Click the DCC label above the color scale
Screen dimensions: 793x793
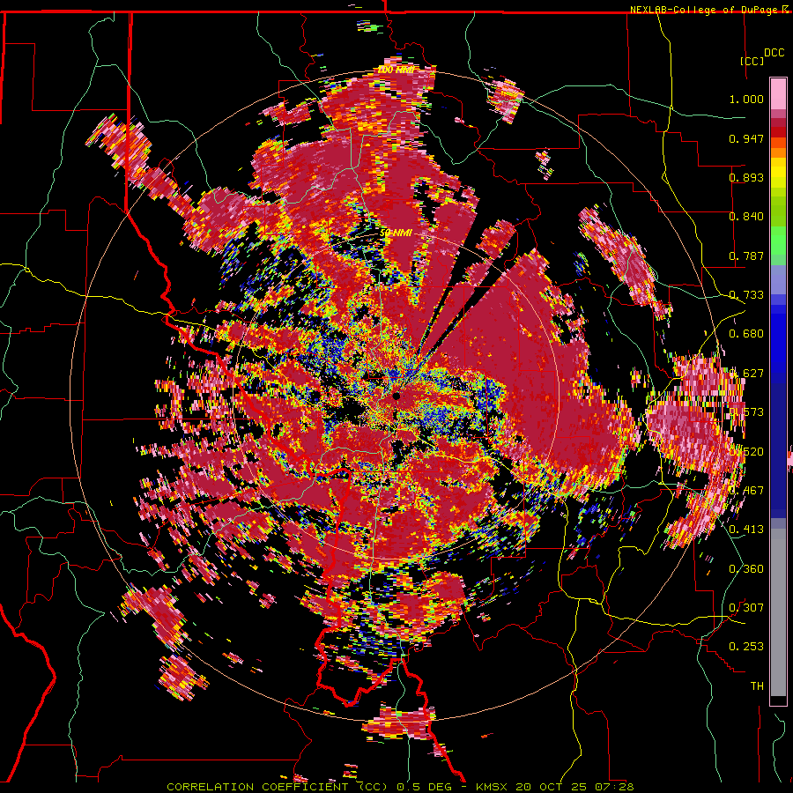coord(774,53)
